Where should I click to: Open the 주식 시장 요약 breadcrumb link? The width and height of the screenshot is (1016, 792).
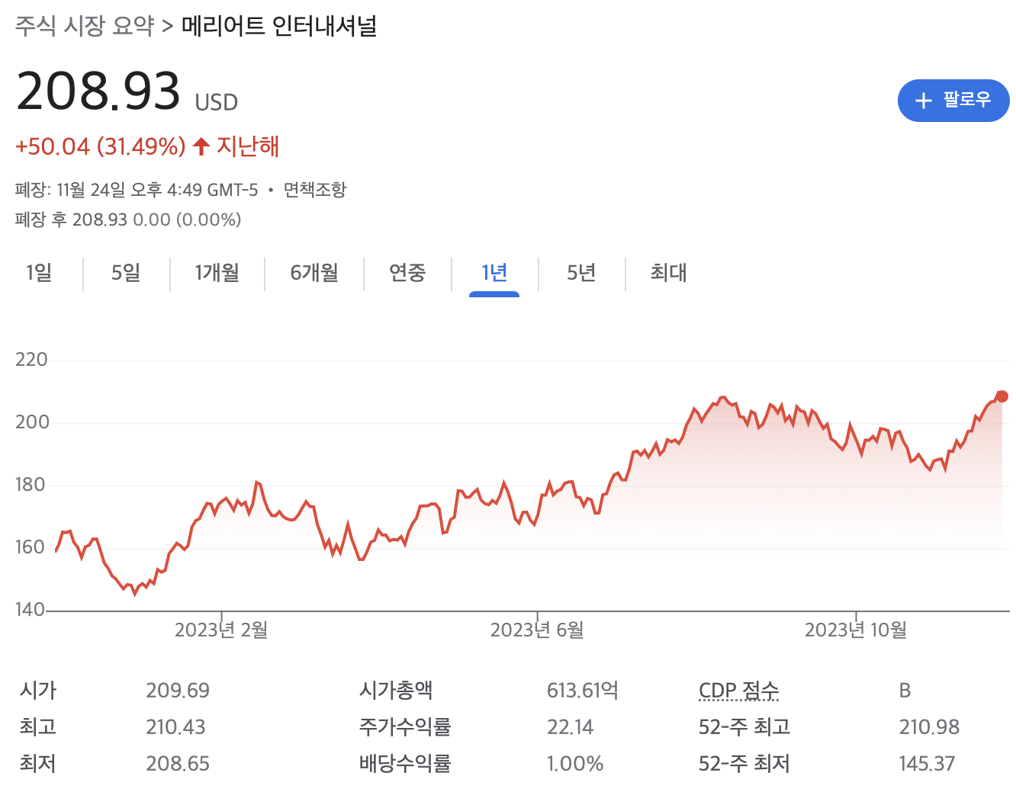pos(84,27)
